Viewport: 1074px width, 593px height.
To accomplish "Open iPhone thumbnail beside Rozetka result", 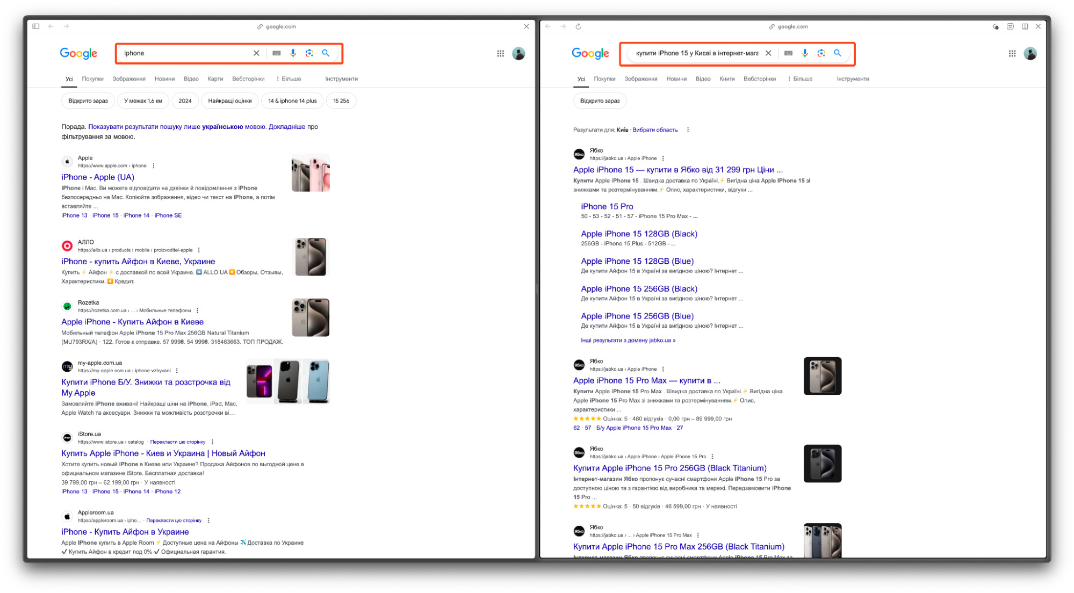I will click(x=311, y=317).
